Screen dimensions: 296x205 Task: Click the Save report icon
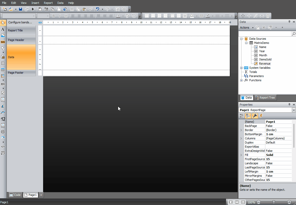[x=21, y=9]
